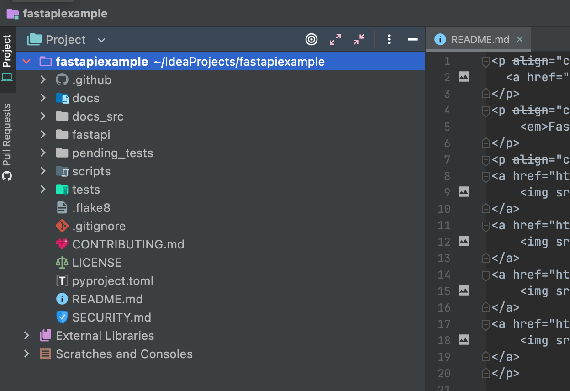
Task: Click the Expand All arrows icon
Action: point(335,40)
